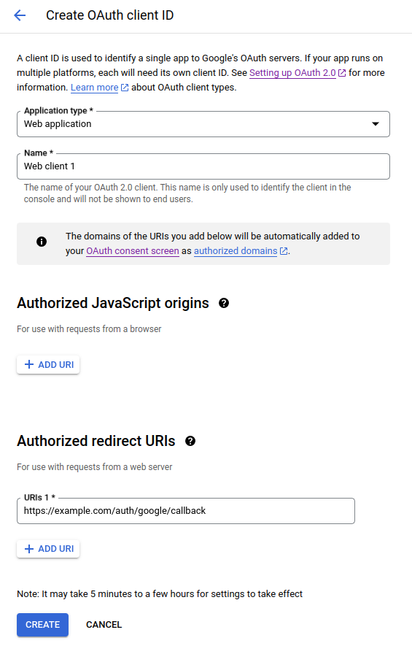Open the Setting up OAuth 2.0 link

292,73
